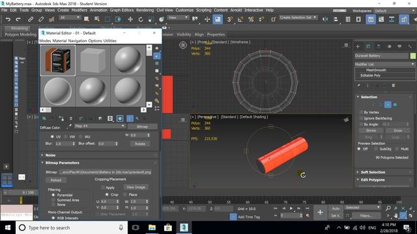Image resolution: width=417 pixels, height=234 pixels.
Task: Click the View Image button
Action: click(x=136, y=187)
